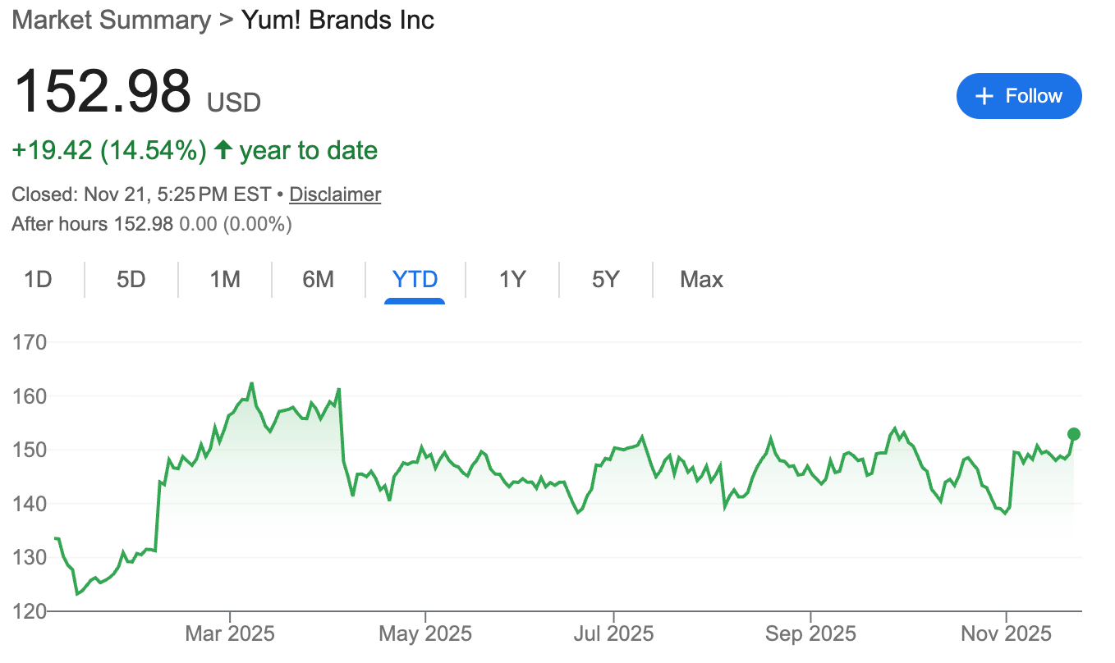Screen dimensions: 1115x663
Task: Select the 5D time range tab
Action: click(131, 280)
